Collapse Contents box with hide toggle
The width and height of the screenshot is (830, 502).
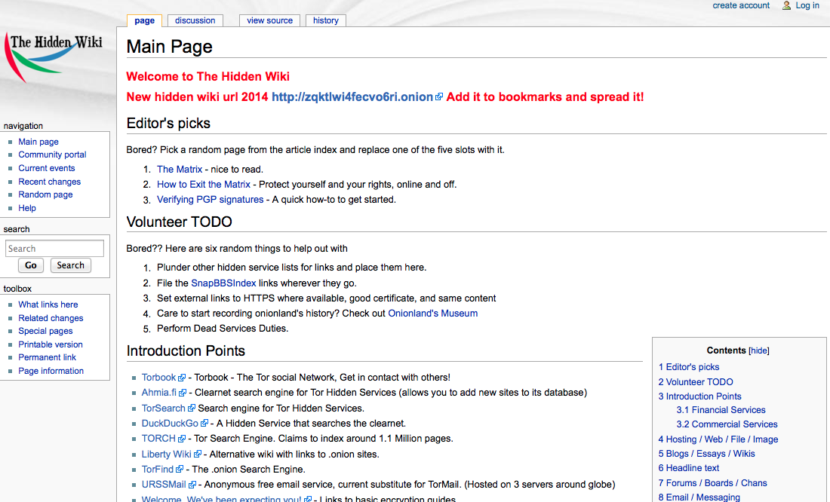click(x=759, y=350)
